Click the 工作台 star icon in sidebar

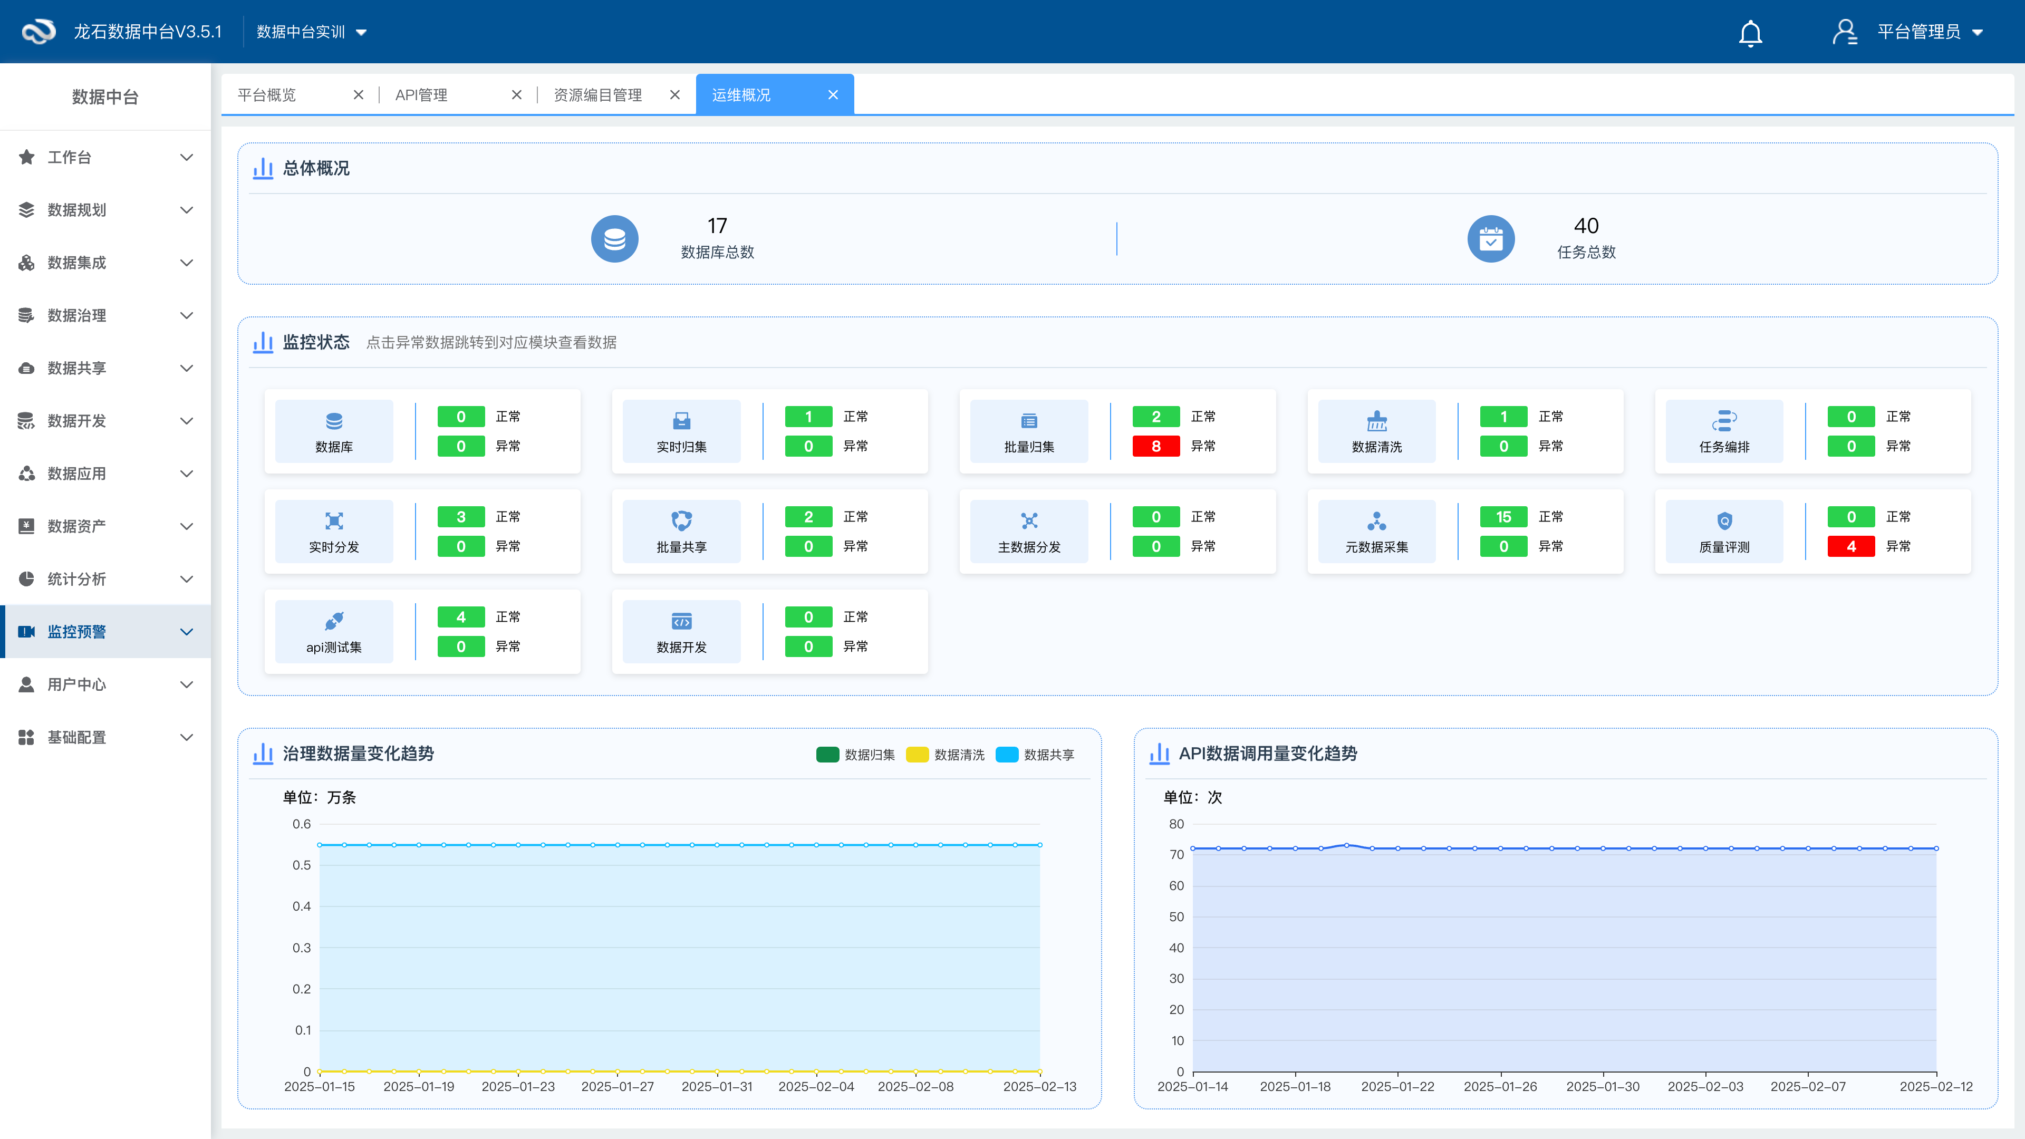[27, 157]
